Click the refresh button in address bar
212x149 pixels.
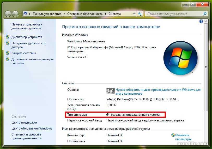pyautogui.click(x=140, y=14)
